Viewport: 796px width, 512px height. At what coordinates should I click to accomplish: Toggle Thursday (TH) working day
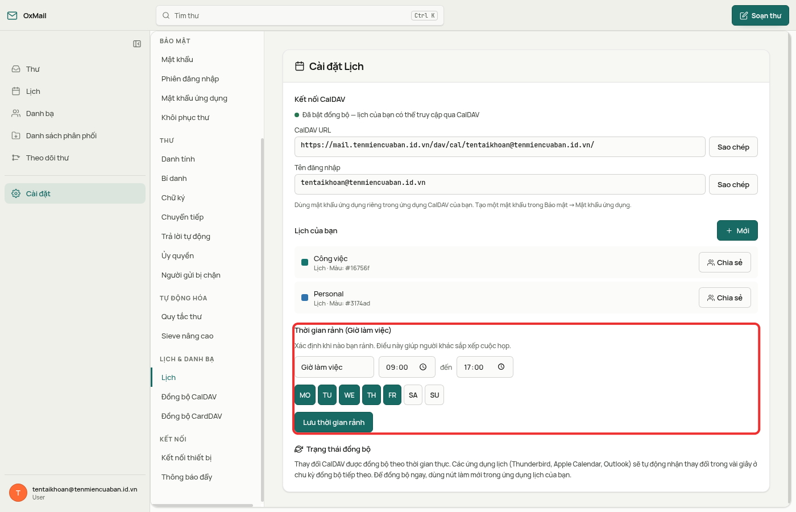tap(371, 395)
